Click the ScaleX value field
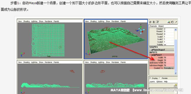This screenshot has height=94, width=191. tap(169, 37)
